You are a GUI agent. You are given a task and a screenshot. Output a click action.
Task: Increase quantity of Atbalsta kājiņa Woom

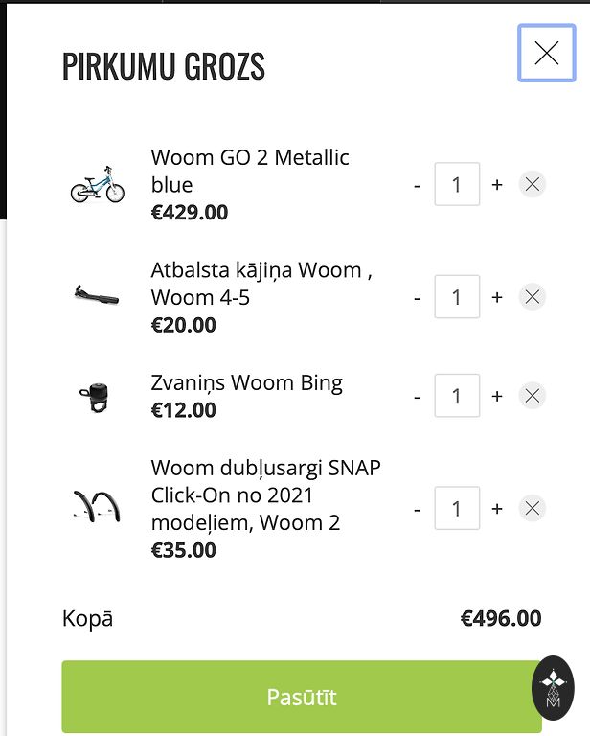coord(497,297)
